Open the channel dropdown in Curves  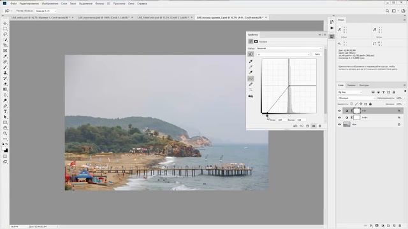pos(283,54)
